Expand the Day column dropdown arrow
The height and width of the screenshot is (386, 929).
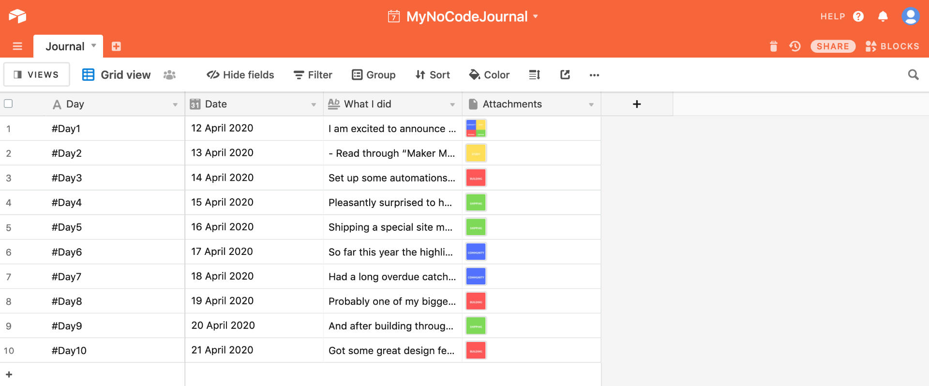click(x=175, y=104)
